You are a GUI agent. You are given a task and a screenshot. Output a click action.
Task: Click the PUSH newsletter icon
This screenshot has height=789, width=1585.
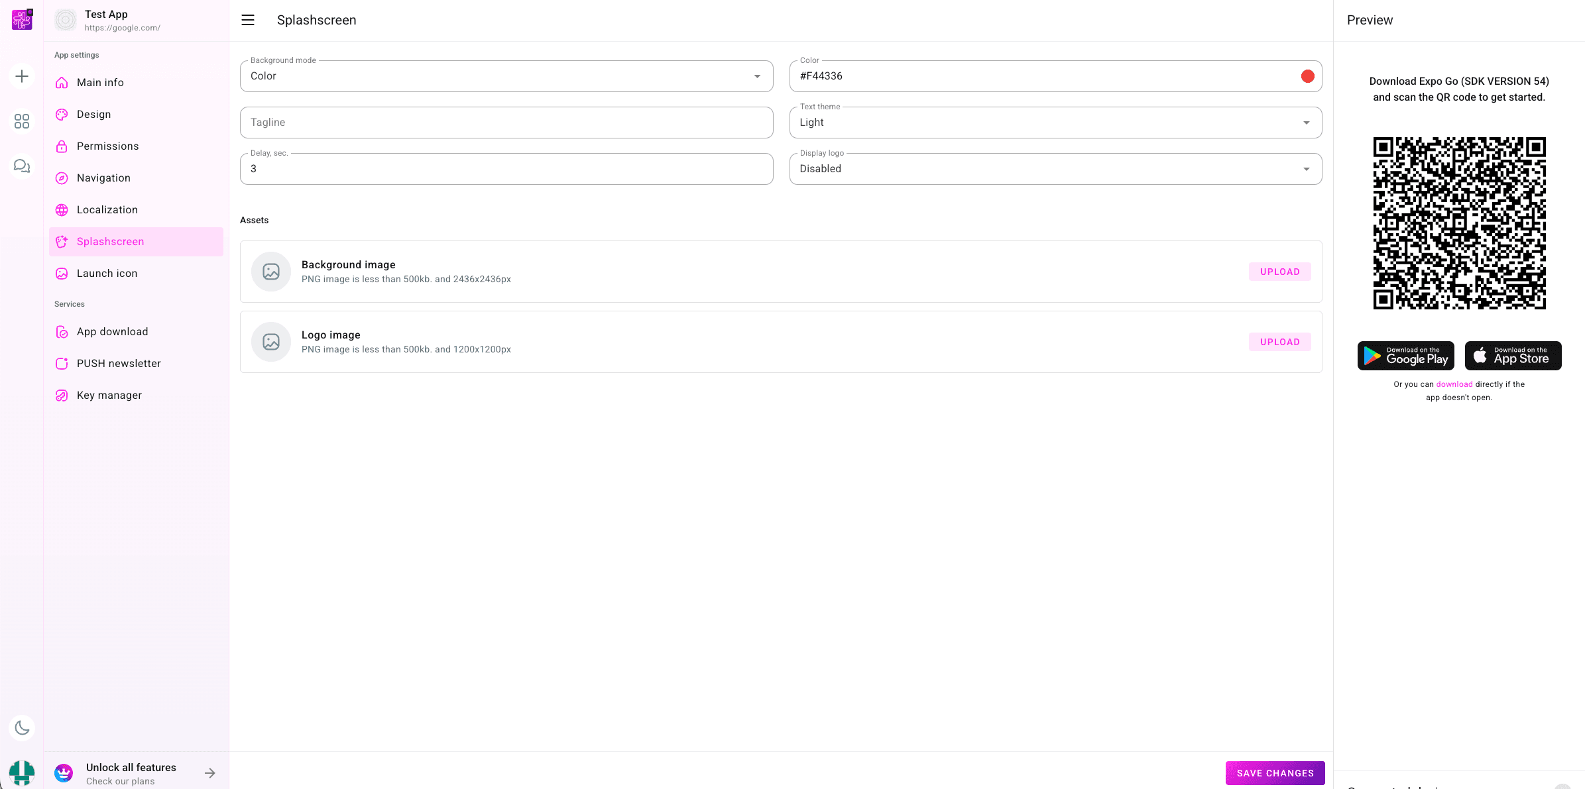coord(62,364)
